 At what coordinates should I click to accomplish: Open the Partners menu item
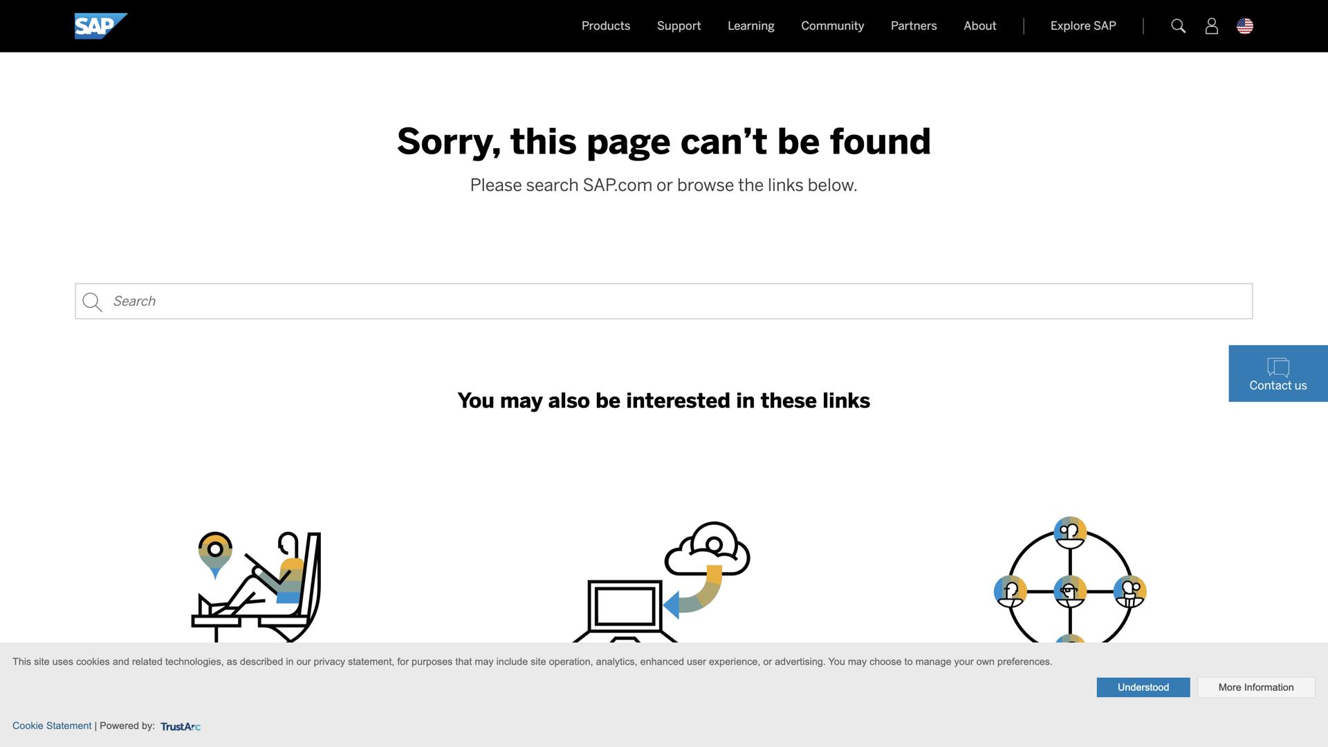point(913,26)
